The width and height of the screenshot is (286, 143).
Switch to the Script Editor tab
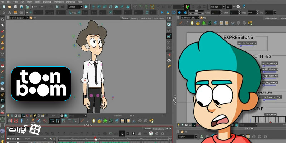coord(159,18)
